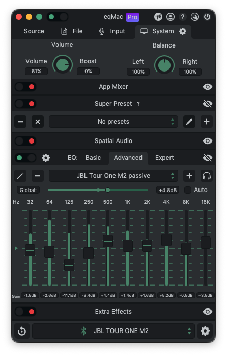This screenshot has width=227, height=356.
Task: Switch to Advanced EQ tab
Action: pyautogui.click(x=128, y=158)
